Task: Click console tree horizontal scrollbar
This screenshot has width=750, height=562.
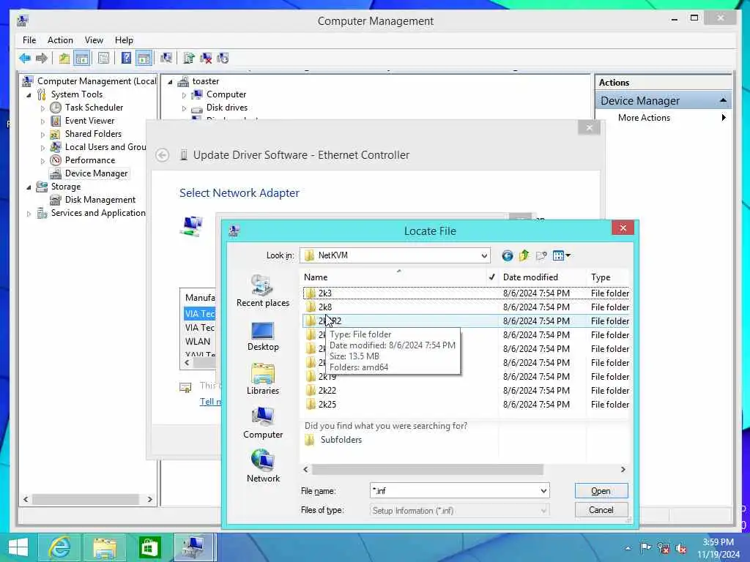Action: pos(85,499)
